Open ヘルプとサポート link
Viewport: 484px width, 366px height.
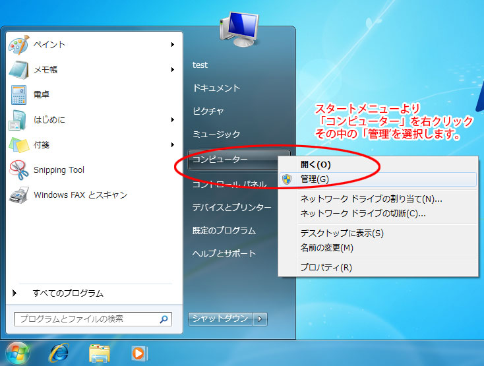[224, 254]
